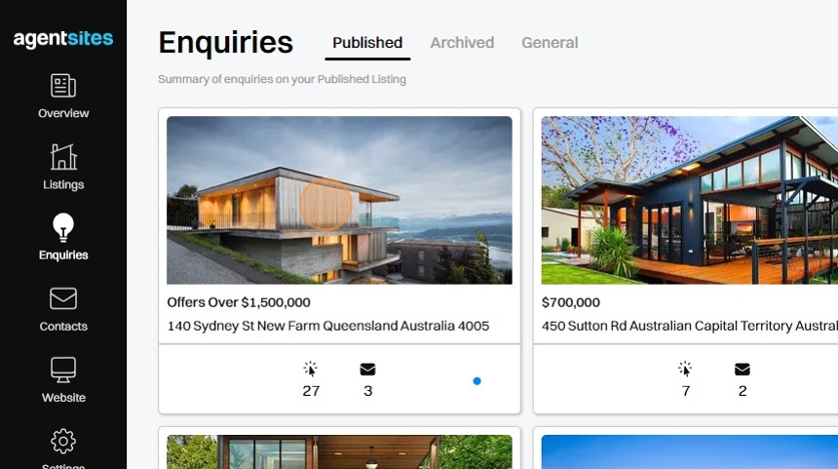Open Contacts envelope icon
Image resolution: width=838 pixels, height=469 pixels.
[63, 298]
